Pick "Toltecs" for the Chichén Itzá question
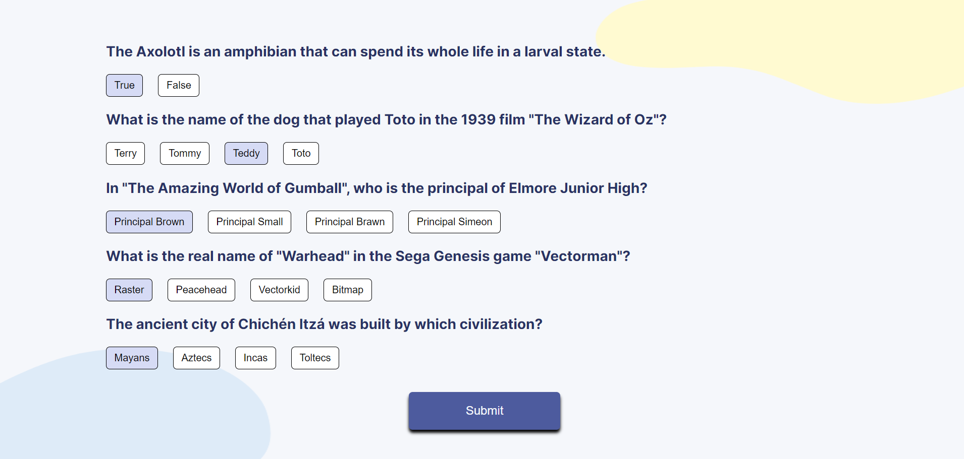 [x=314, y=358]
